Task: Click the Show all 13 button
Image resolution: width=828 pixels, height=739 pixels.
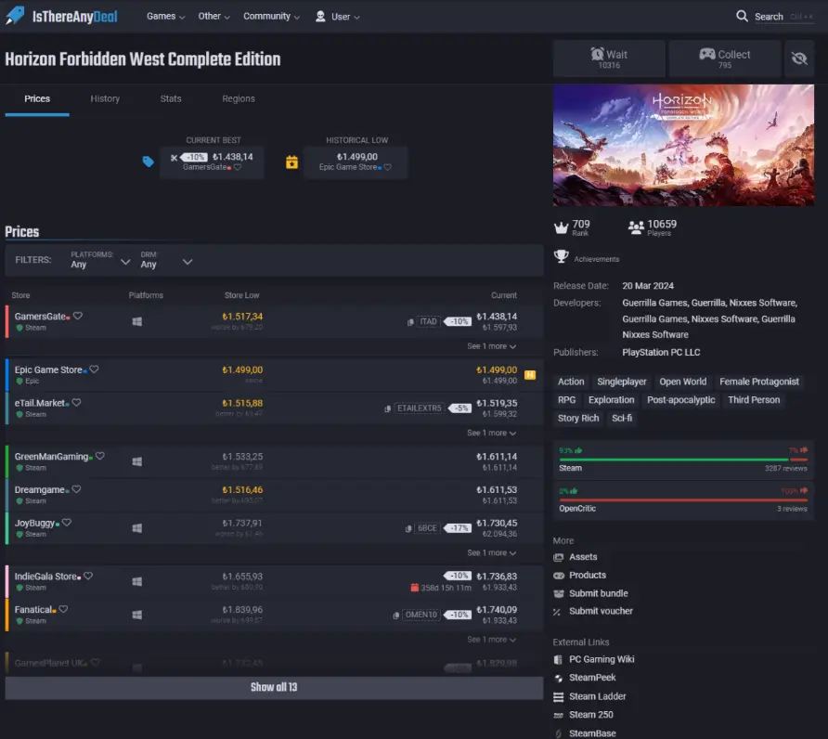Action: point(274,687)
